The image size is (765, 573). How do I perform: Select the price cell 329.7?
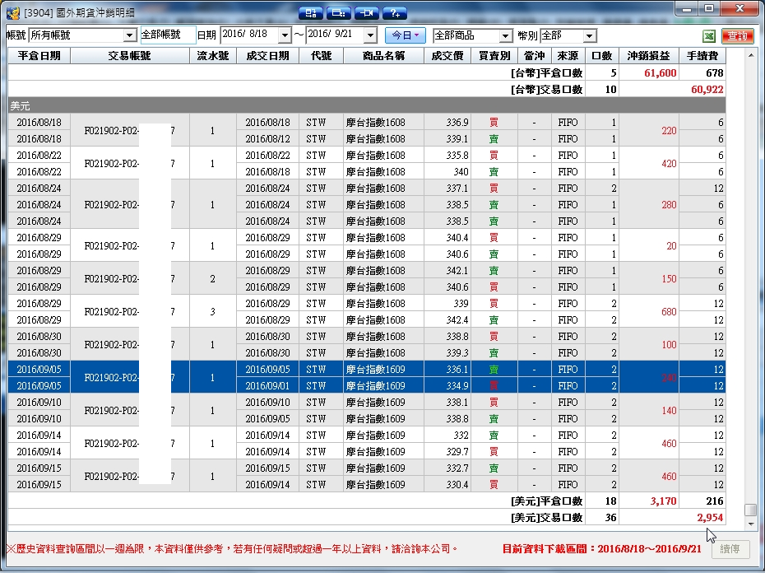447,451
